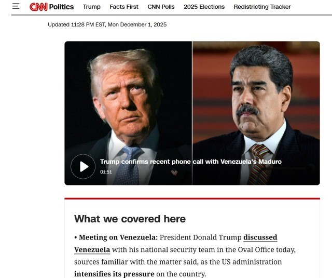Viewport: 332px width, 278px height.
Task: Click the 'Meeting on Venezuela:' bold text
Action: point(118,237)
